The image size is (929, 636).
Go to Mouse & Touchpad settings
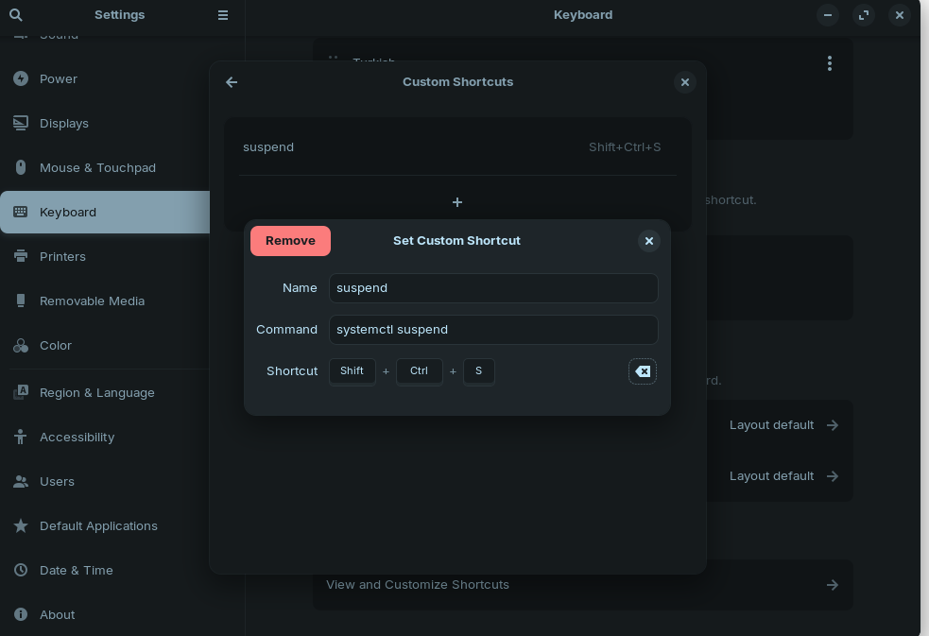(97, 168)
